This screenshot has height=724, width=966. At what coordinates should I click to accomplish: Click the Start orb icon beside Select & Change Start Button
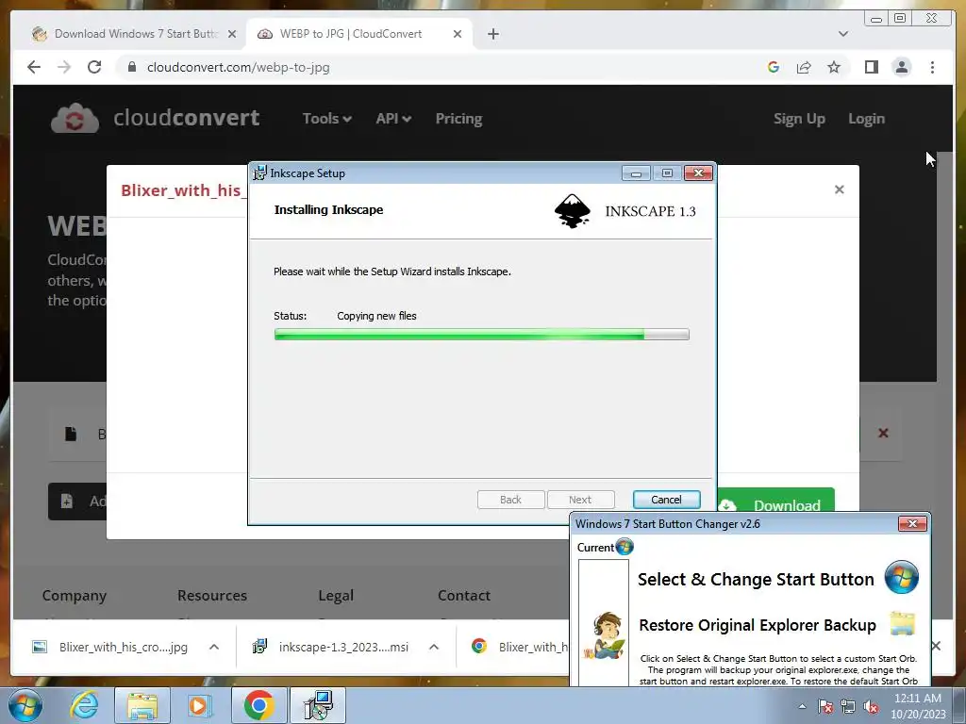point(901,578)
